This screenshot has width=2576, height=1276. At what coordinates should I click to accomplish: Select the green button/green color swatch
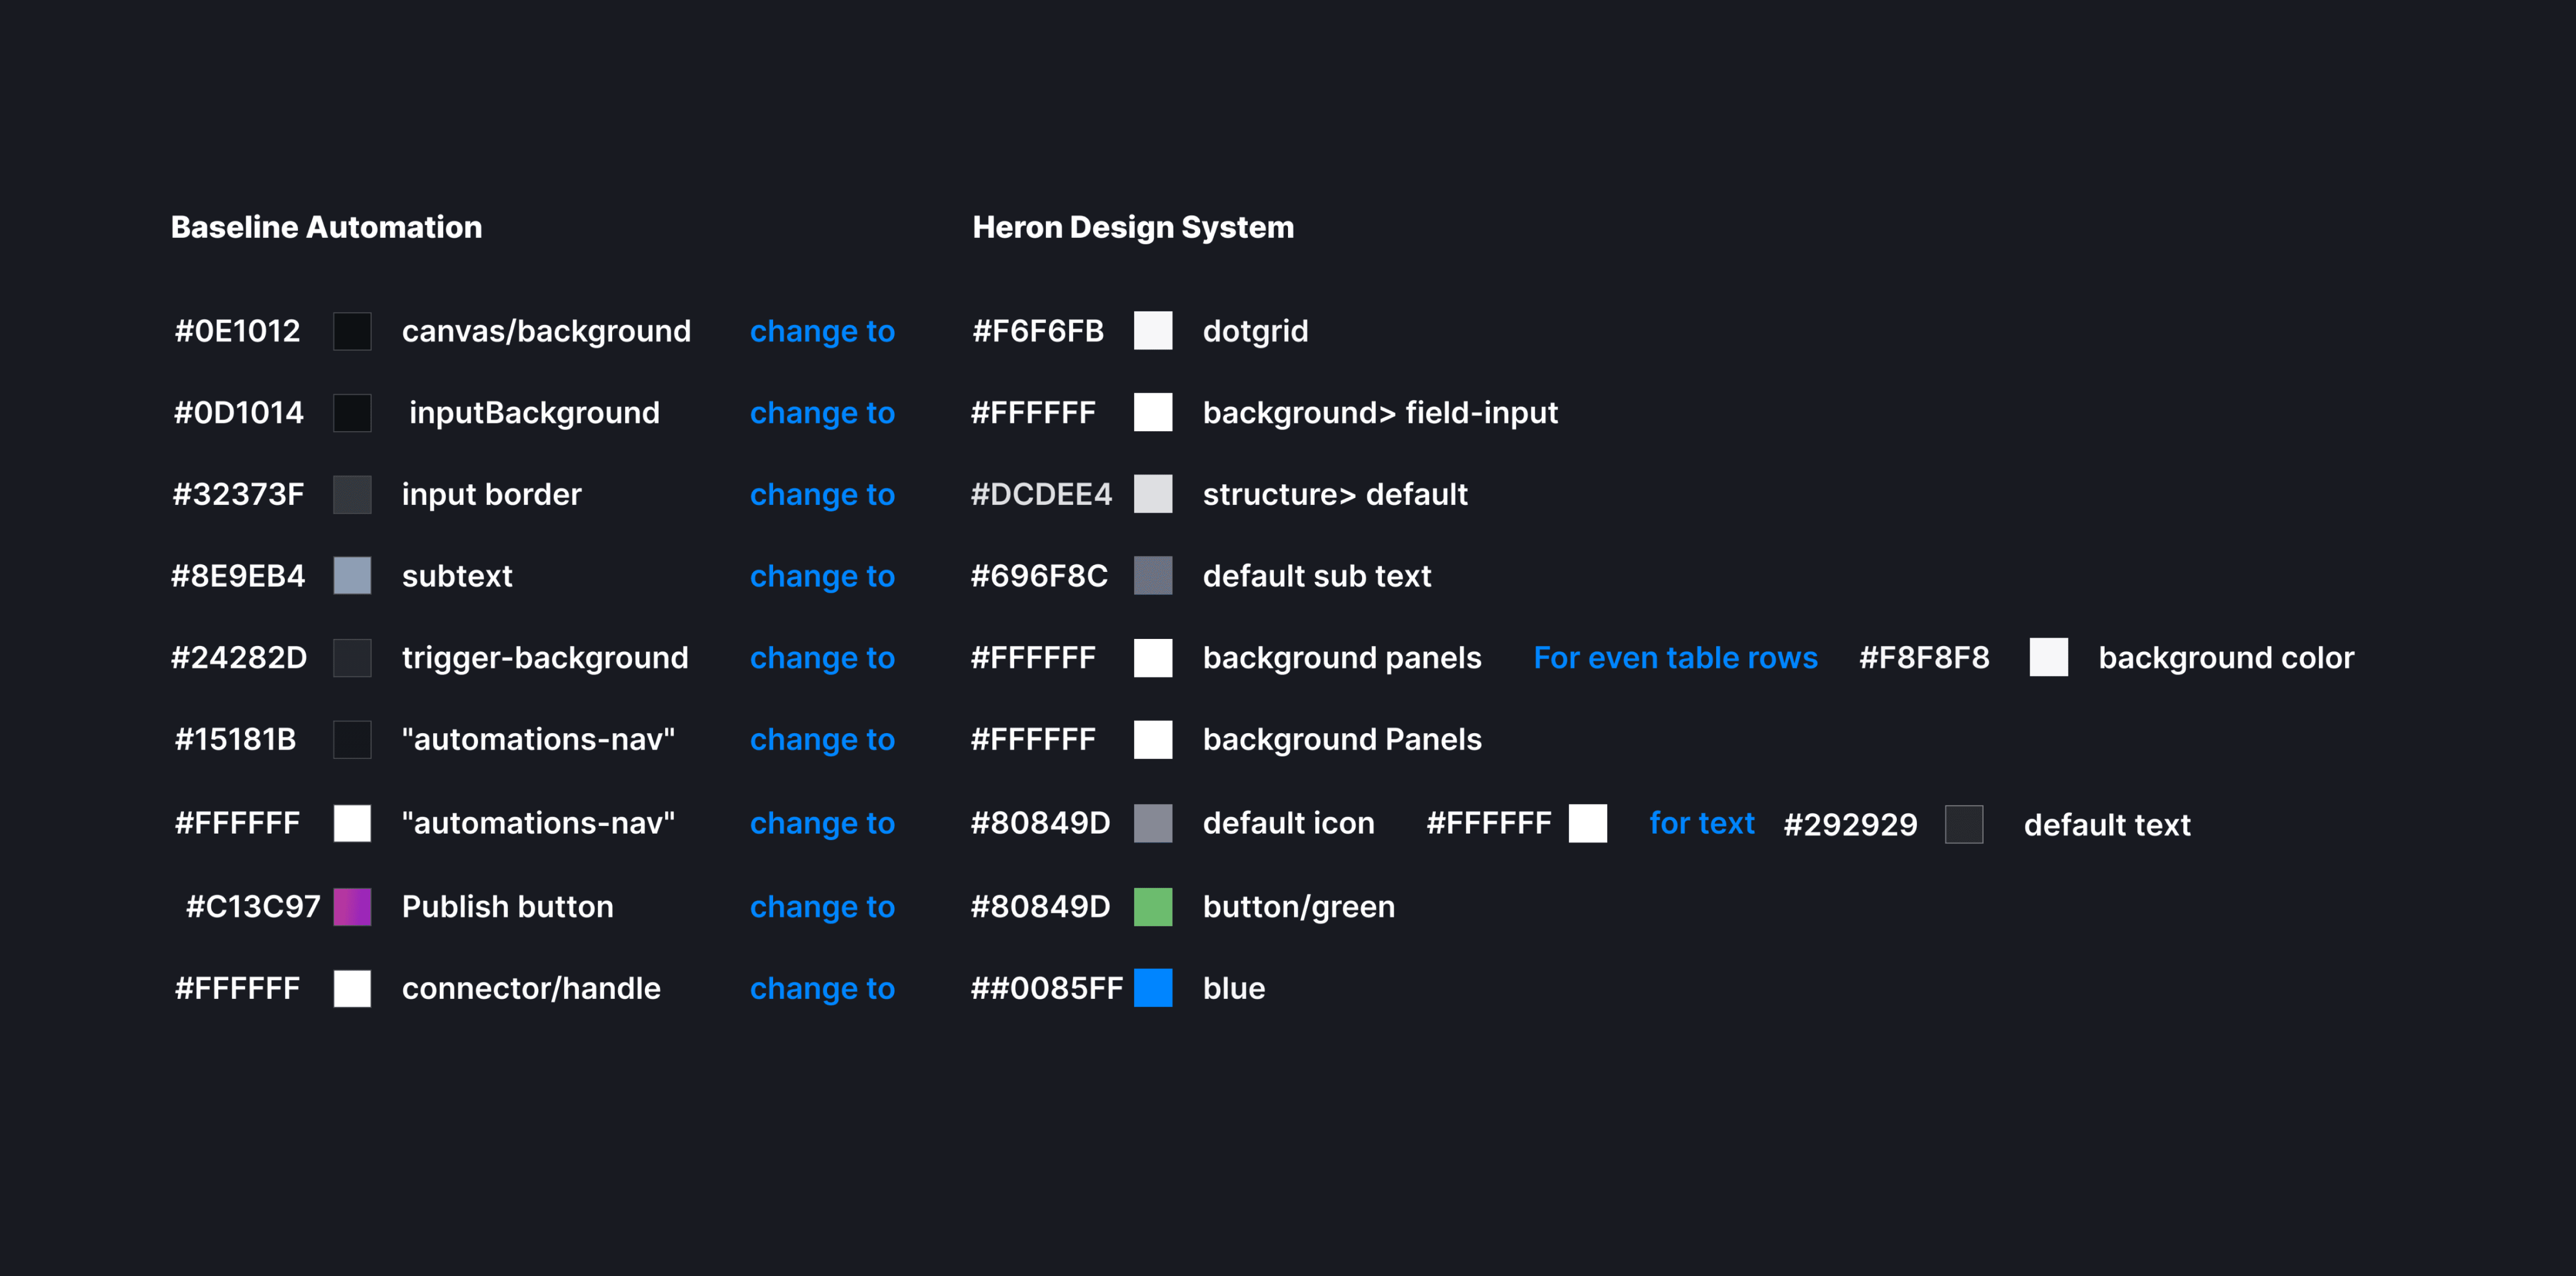coord(1153,906)
